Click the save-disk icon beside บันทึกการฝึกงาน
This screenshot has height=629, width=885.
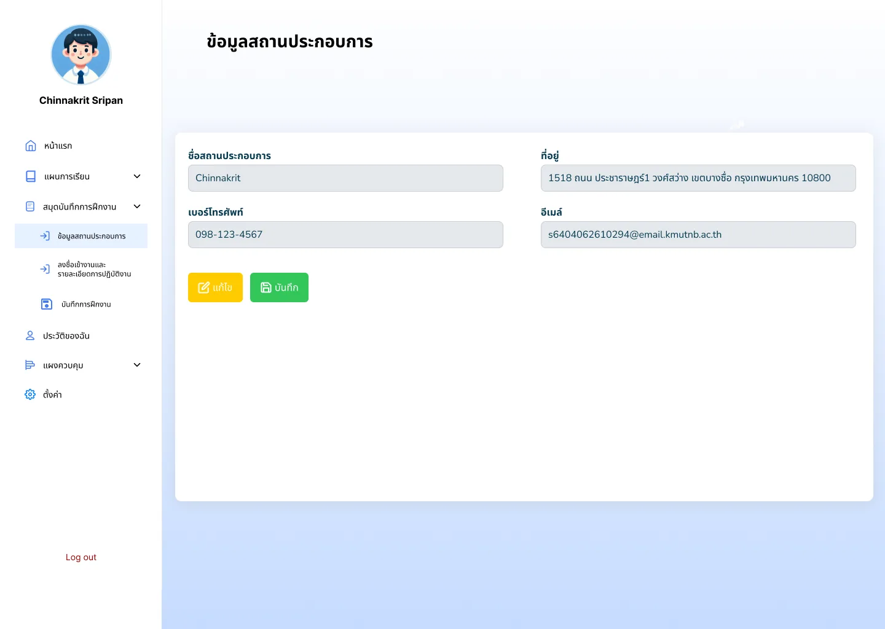(47, 304)
